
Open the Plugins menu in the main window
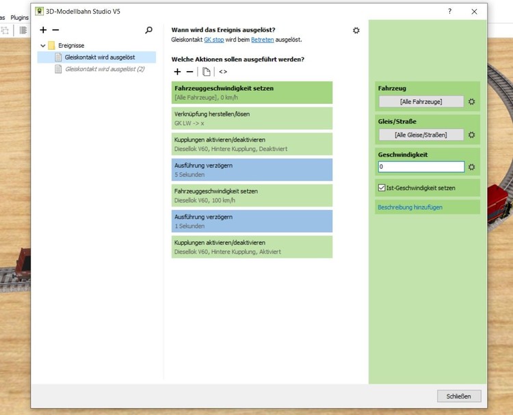coord(19,18)
